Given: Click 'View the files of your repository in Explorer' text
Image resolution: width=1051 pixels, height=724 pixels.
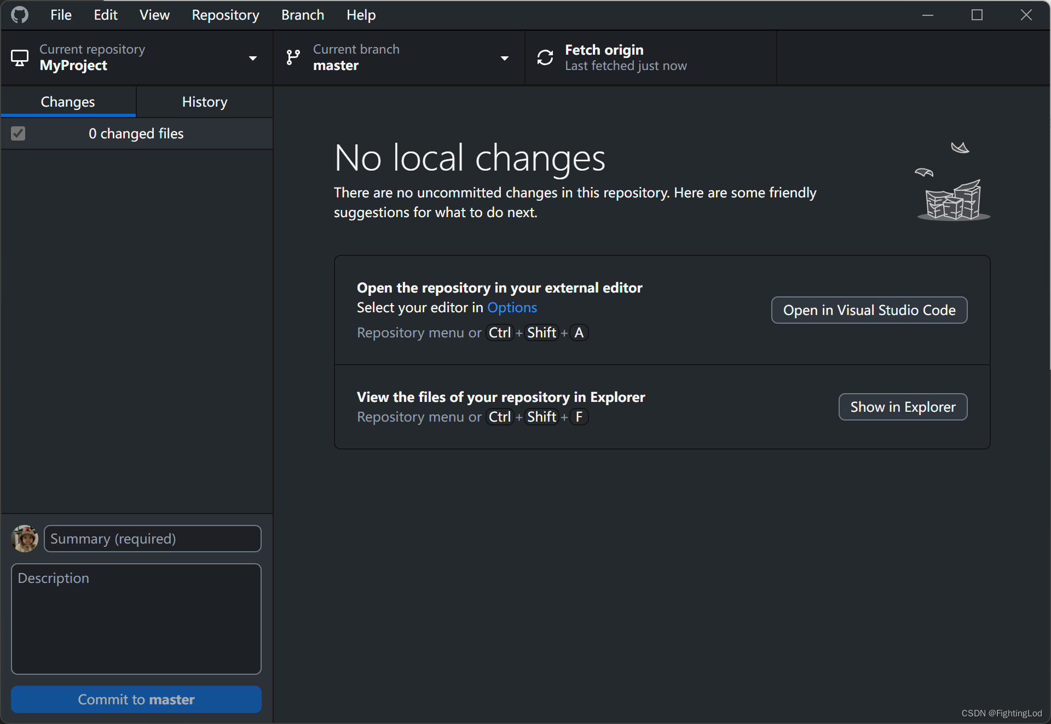Looking at the screenshot, I should point(501,397).
